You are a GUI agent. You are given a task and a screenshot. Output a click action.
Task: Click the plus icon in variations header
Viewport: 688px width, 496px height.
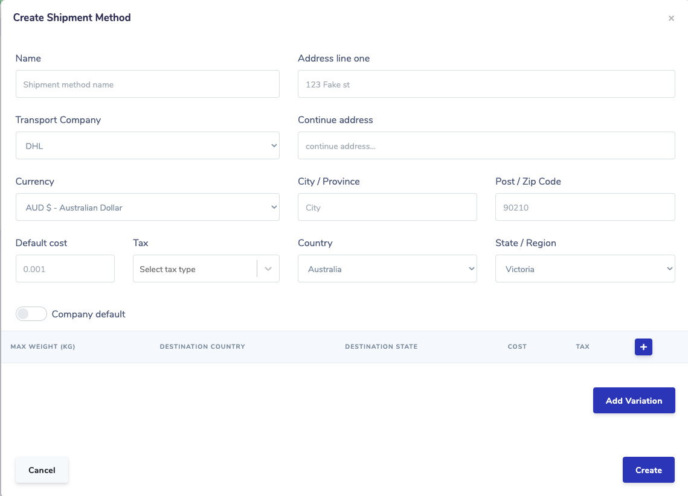click(643, 347)
